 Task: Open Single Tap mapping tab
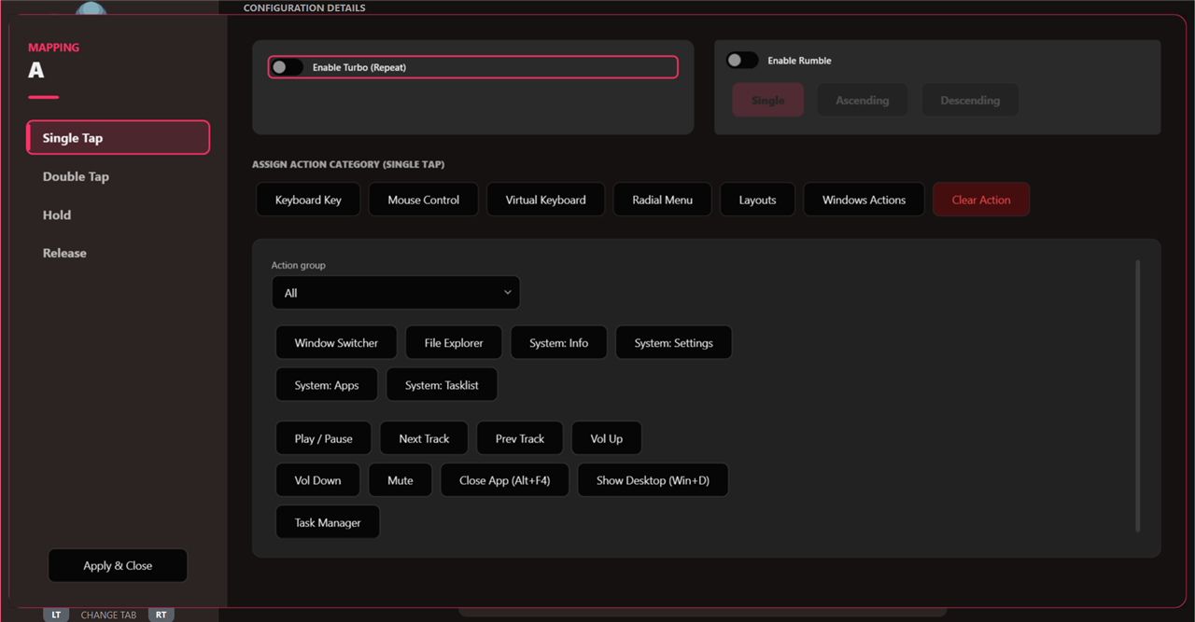tap(119, 138)
